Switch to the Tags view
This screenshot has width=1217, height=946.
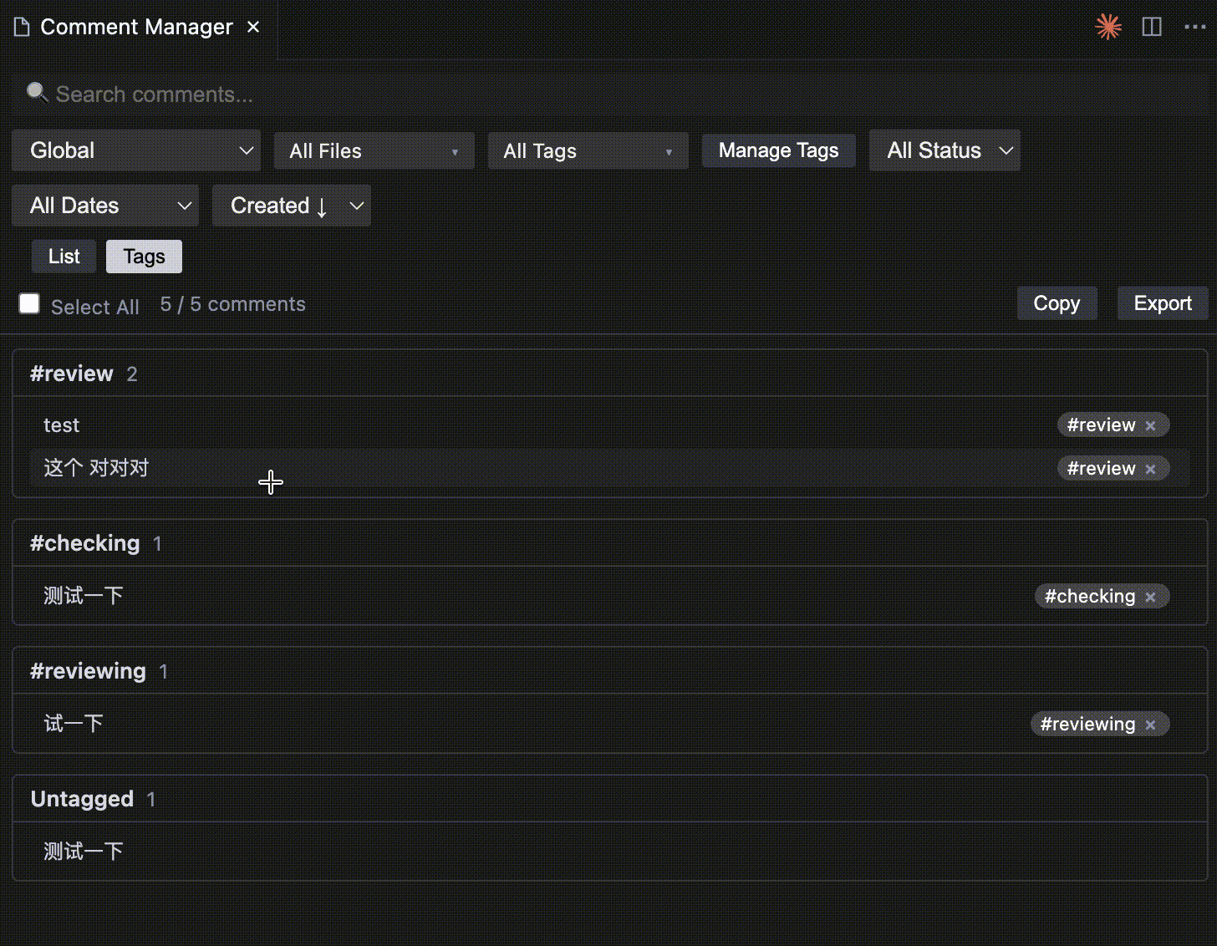[144, 257]
